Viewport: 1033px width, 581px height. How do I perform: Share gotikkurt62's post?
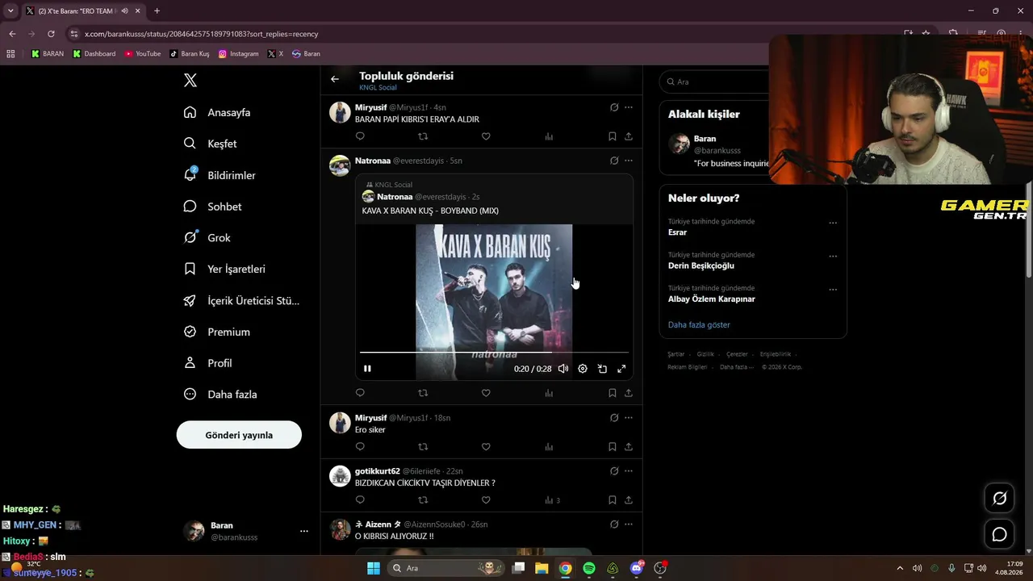[629, 500]
